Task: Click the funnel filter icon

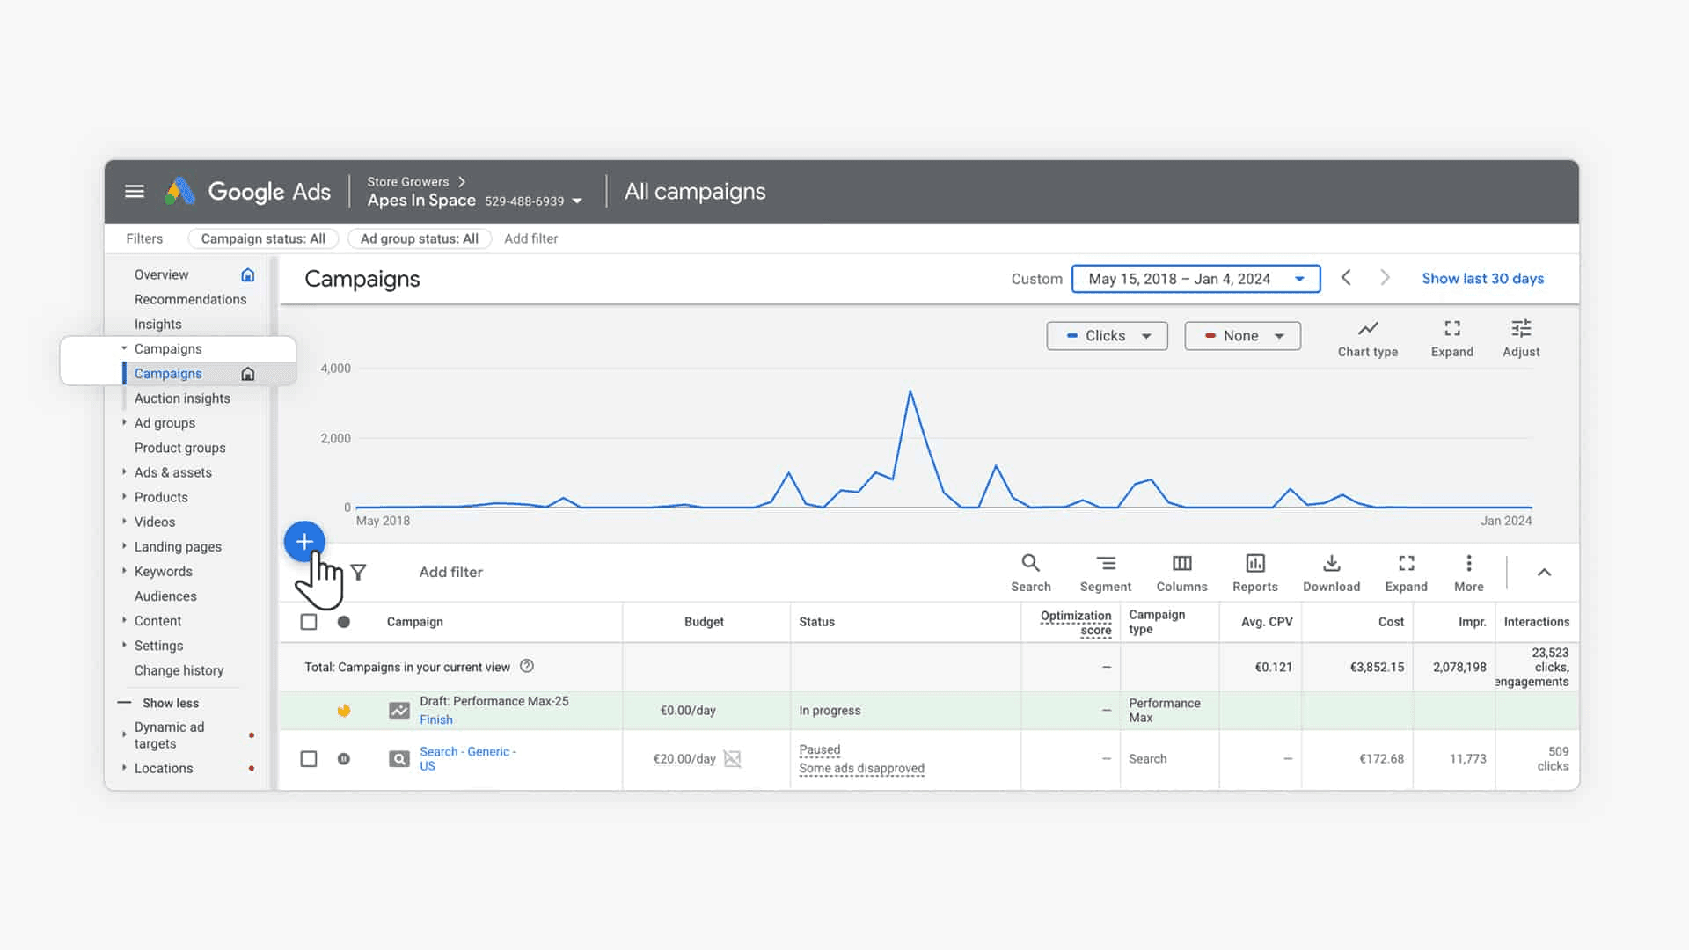Action: (x=358, y=573)
